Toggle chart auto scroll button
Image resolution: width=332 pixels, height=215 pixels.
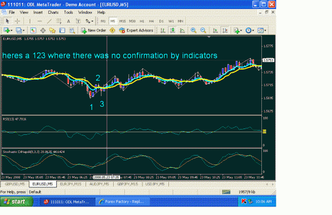[x=215, y=30]
